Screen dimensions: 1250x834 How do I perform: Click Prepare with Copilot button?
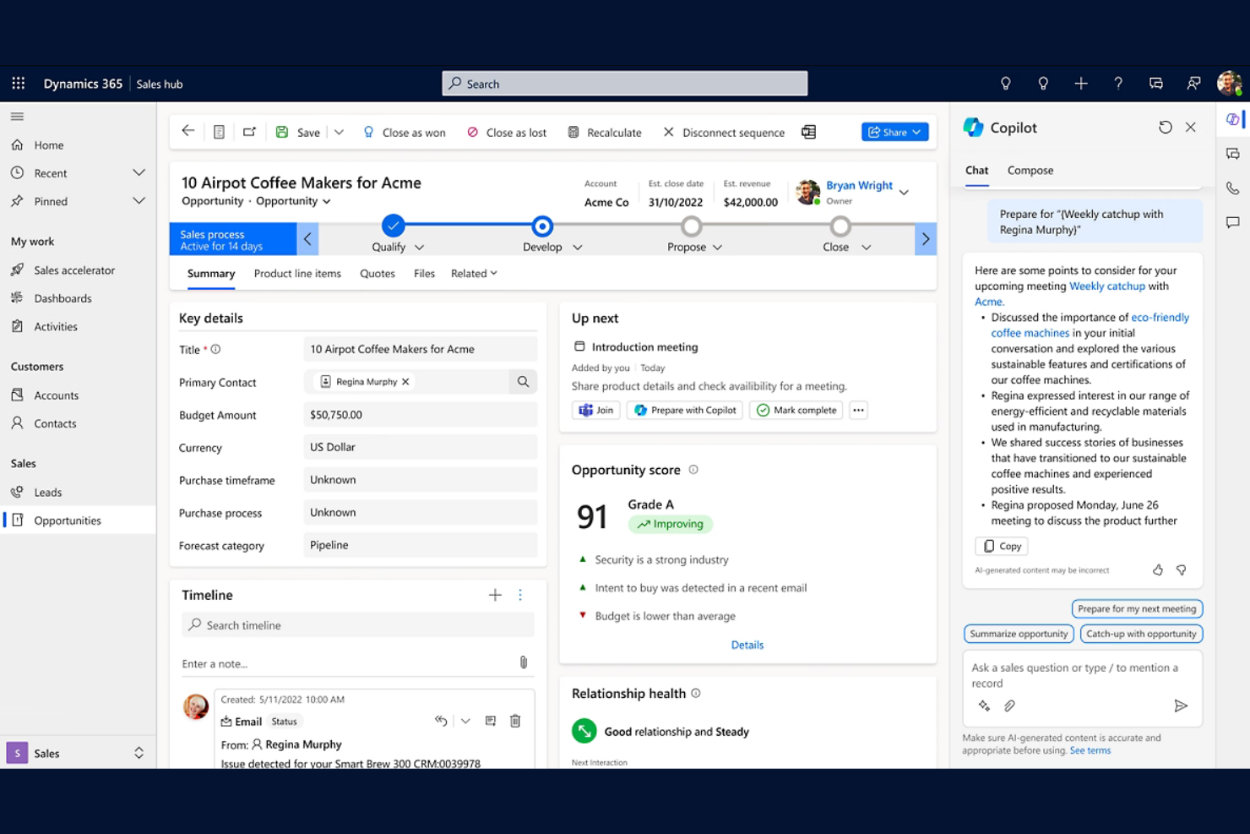(x=685, y=410)
